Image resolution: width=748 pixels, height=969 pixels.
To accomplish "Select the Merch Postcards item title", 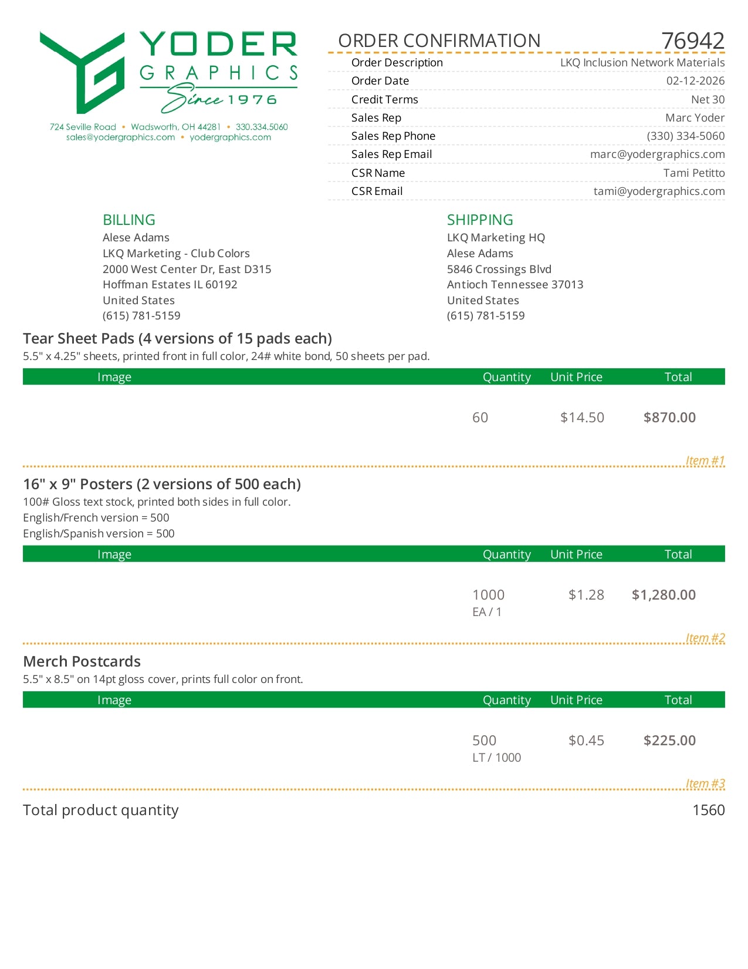I will (82, 662).
